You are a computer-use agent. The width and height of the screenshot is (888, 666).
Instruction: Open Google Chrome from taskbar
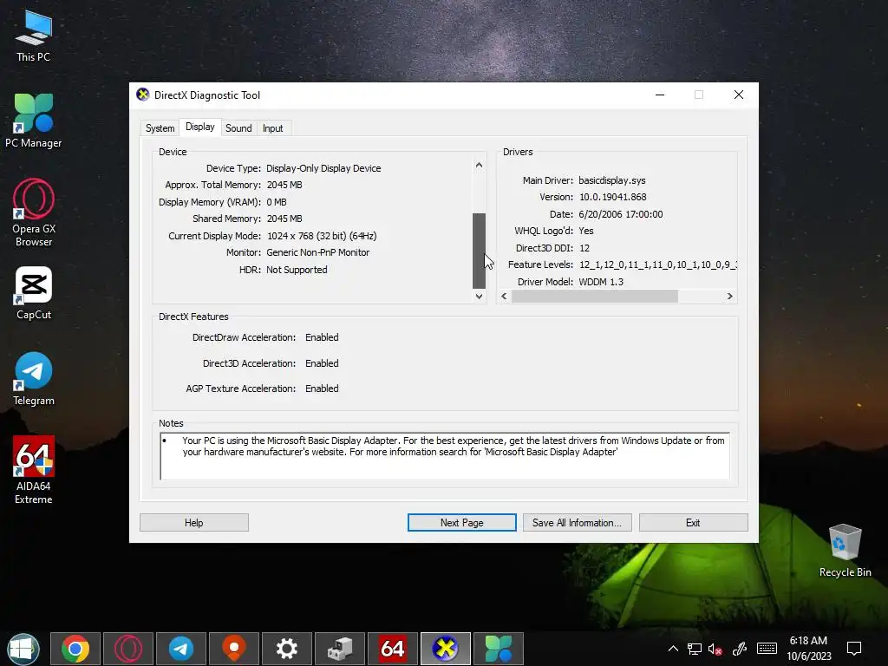pyautogui.click(x=75, y=649)
